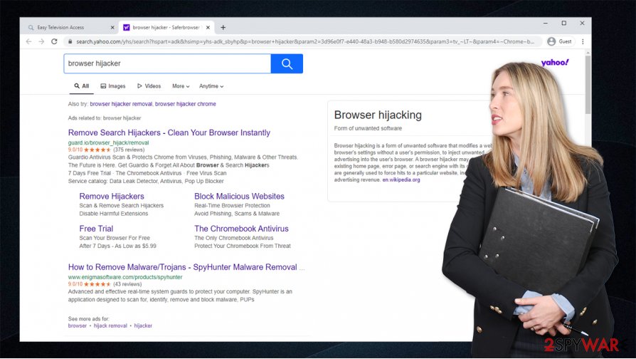
Task: Click the padlock icon in address bar
Action: coord(70,41)
